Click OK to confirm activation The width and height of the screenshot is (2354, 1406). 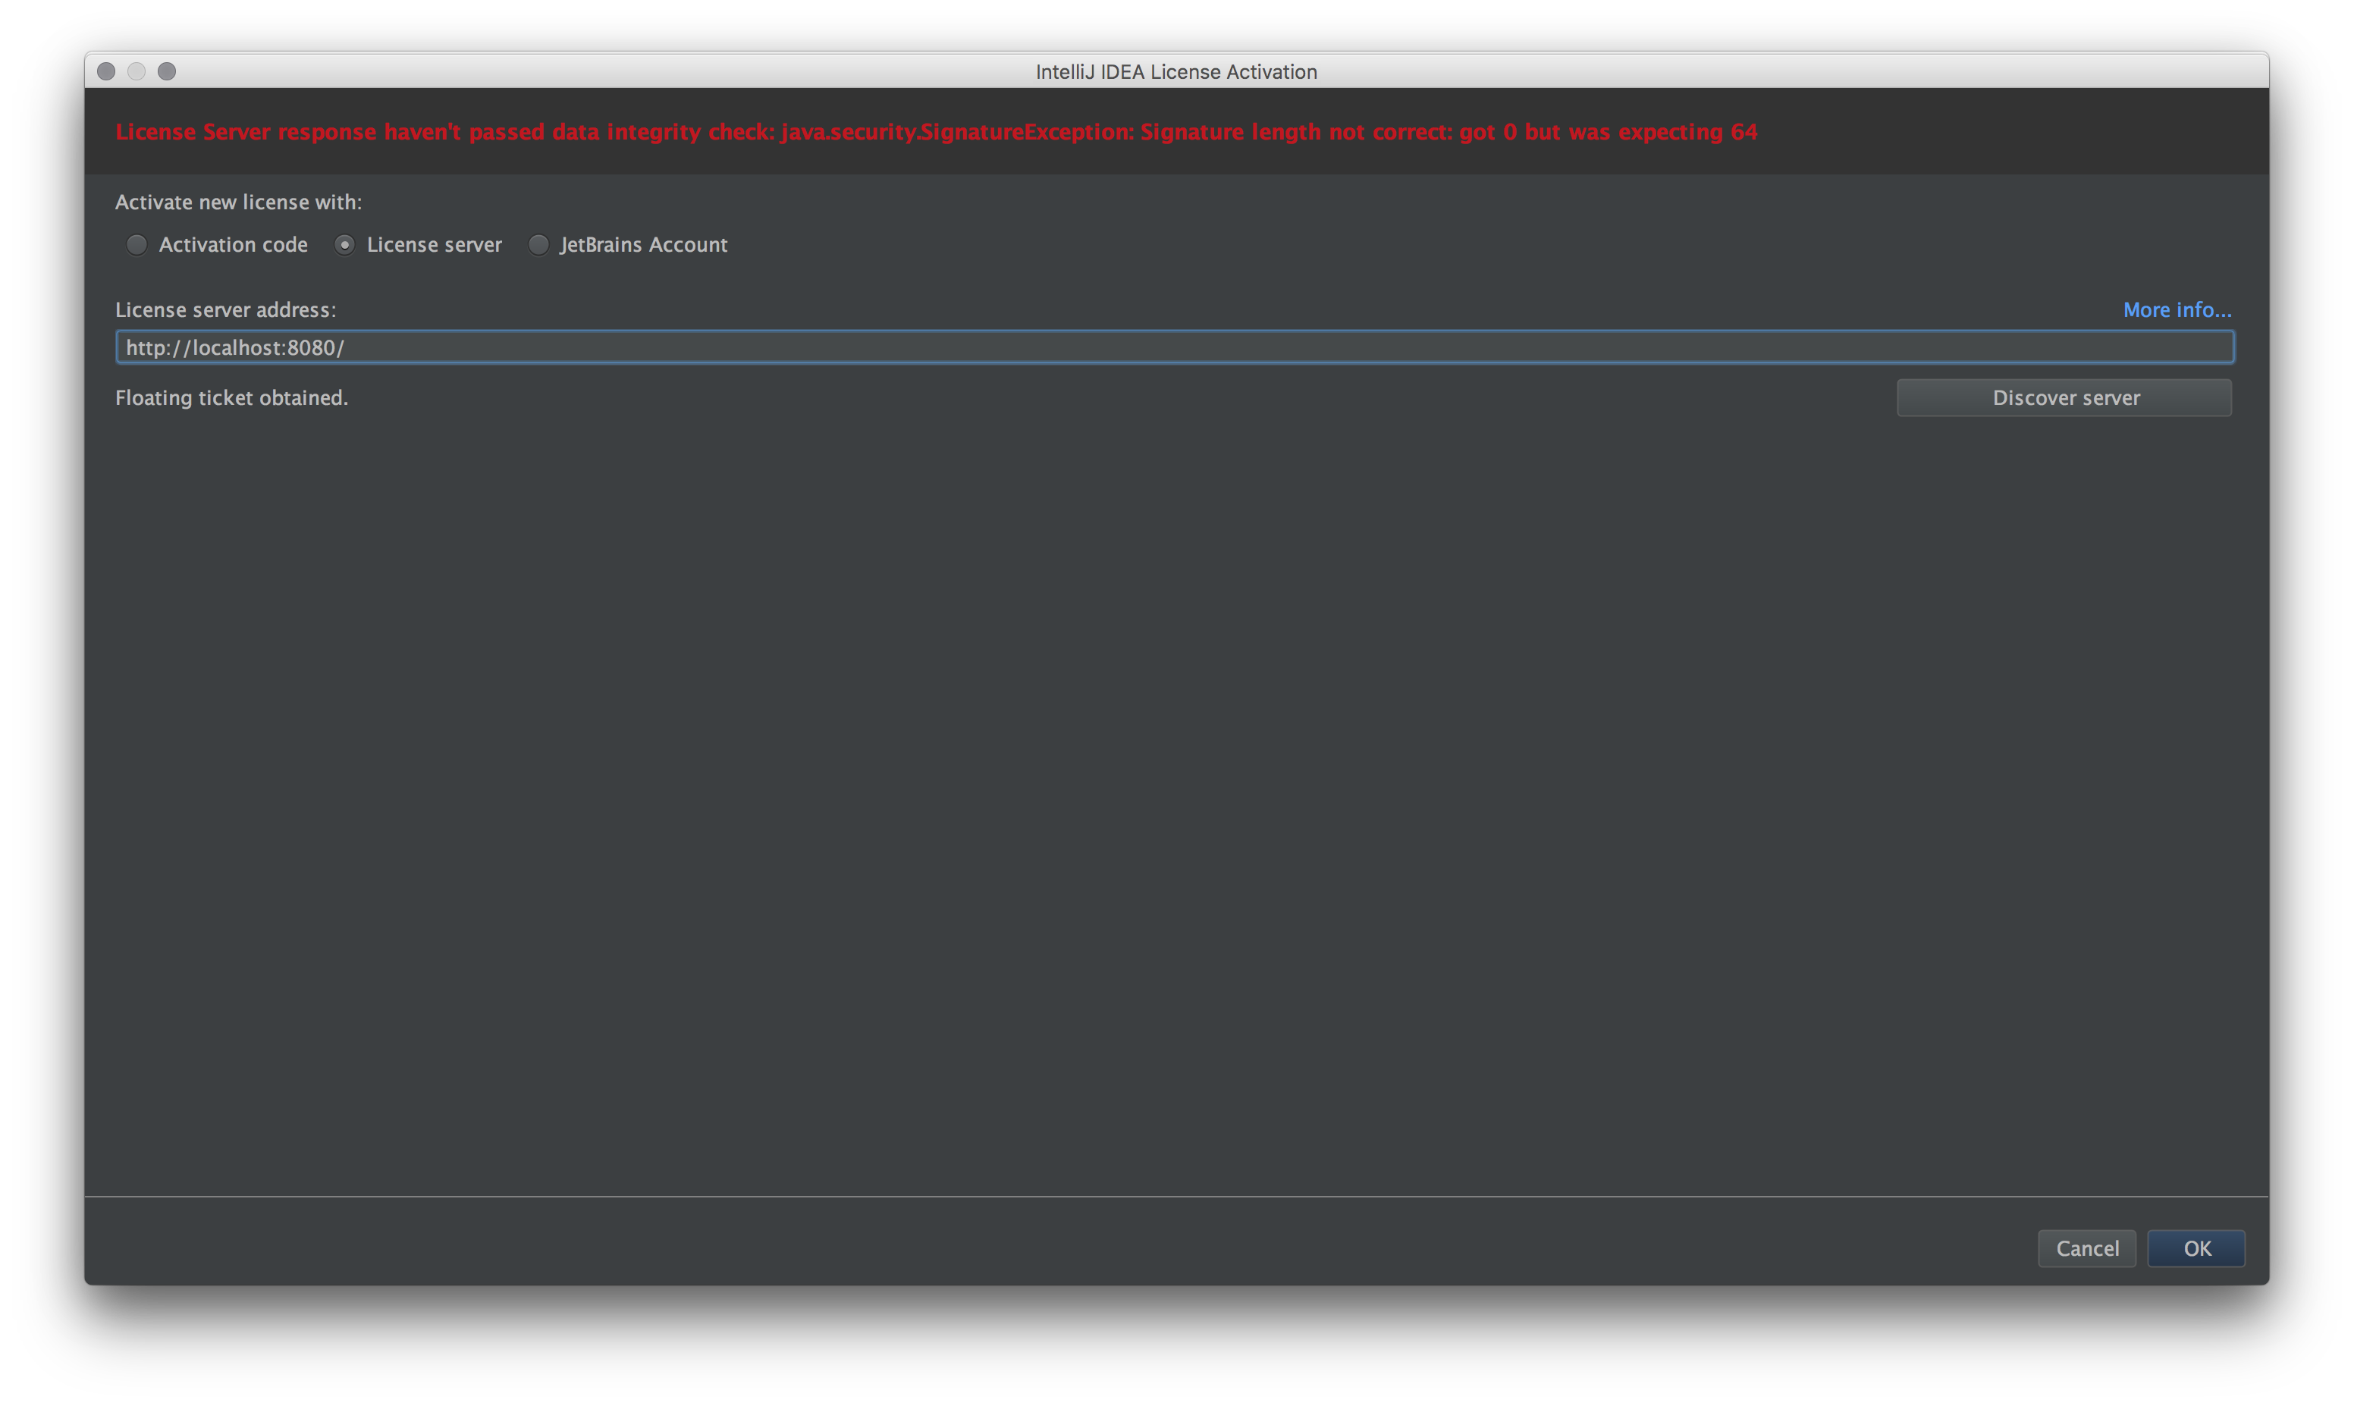point(2197,1247)
